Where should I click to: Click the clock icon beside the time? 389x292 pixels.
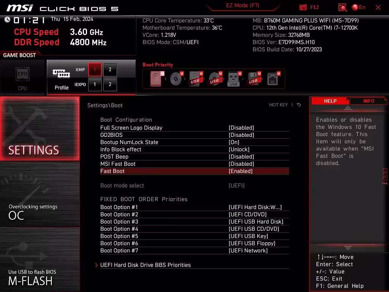coord(8,20)
